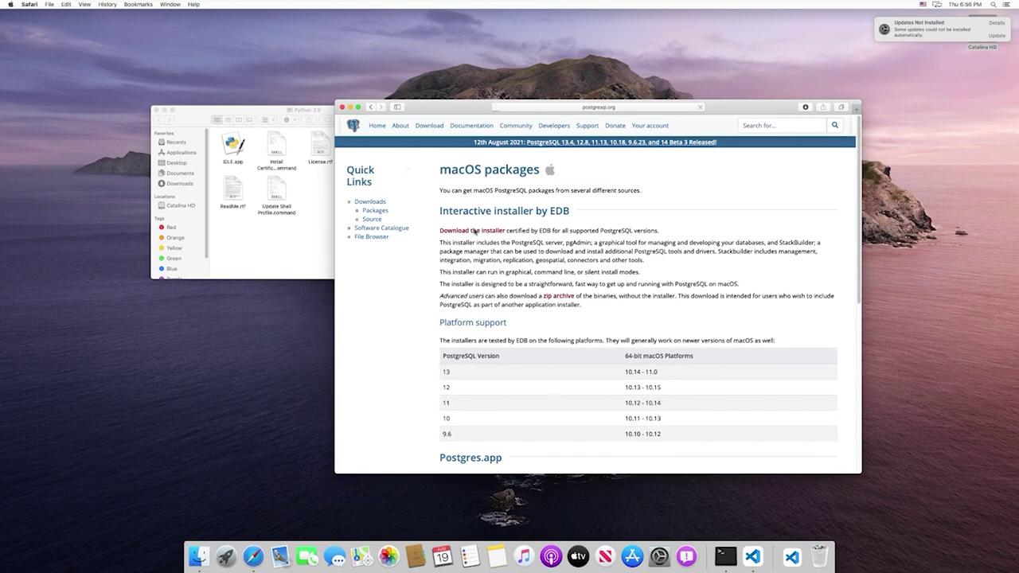1019x573 pixels.
Task: Open Finder group-by dropdown
Action: 267,120
